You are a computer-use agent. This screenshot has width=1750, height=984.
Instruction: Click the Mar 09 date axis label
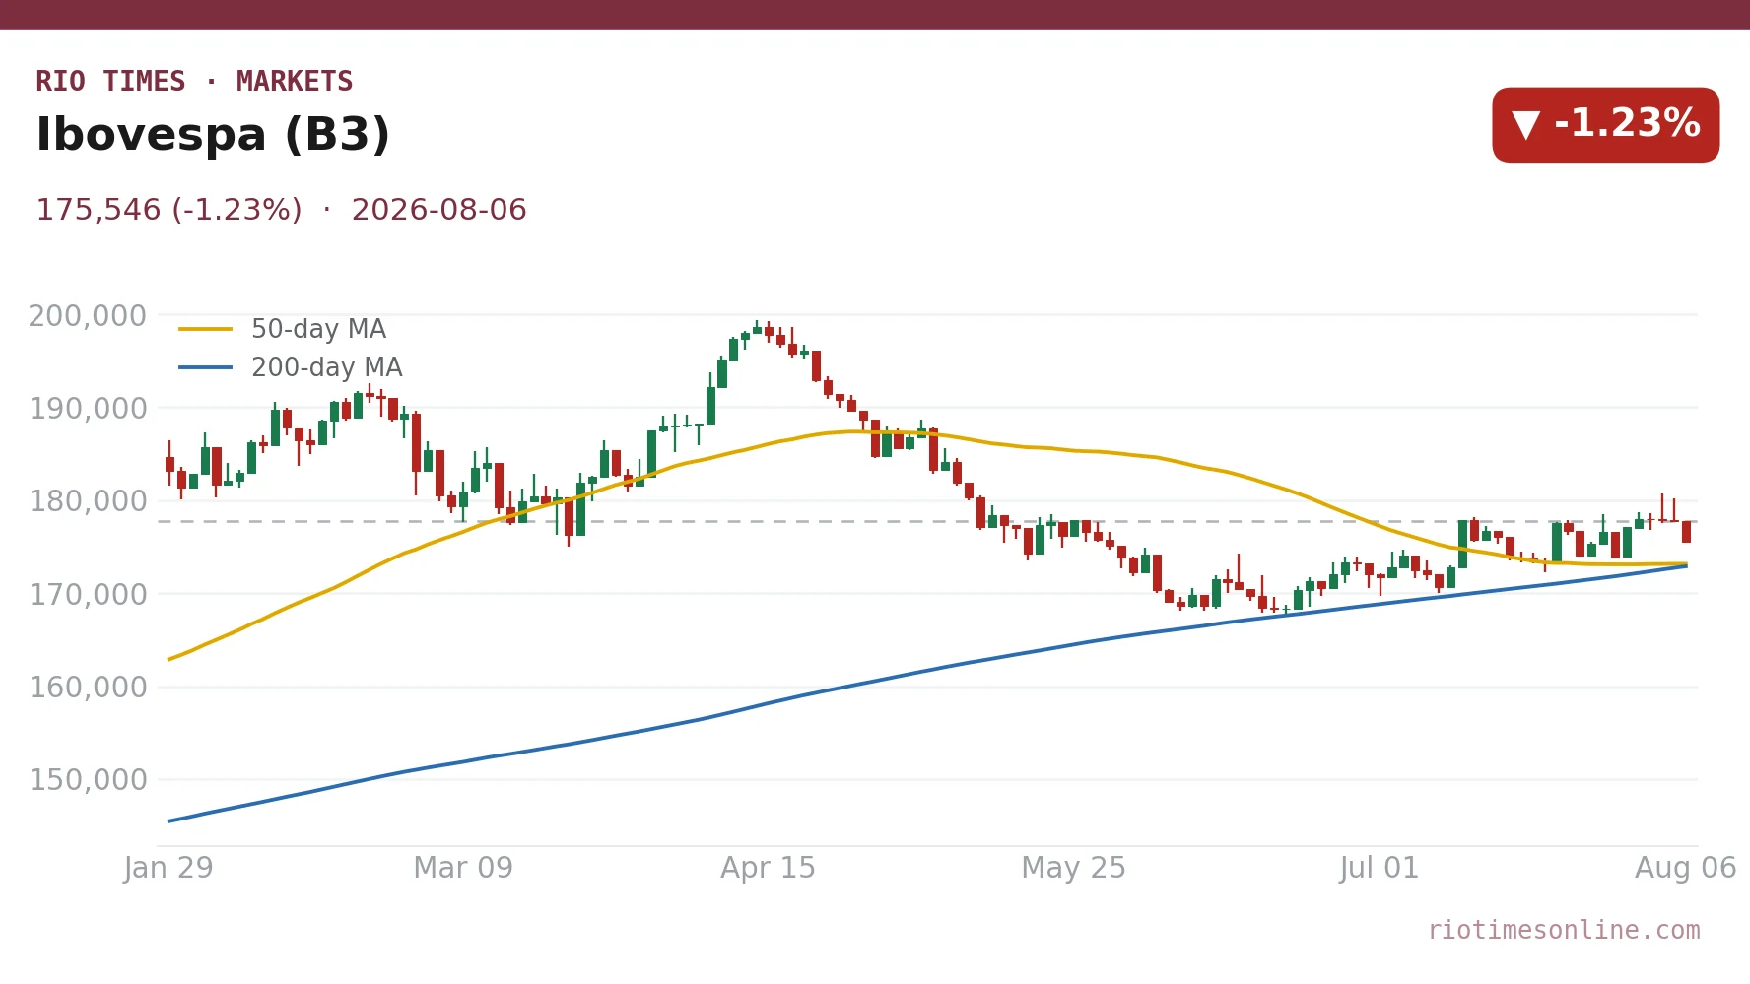(463, 868)
